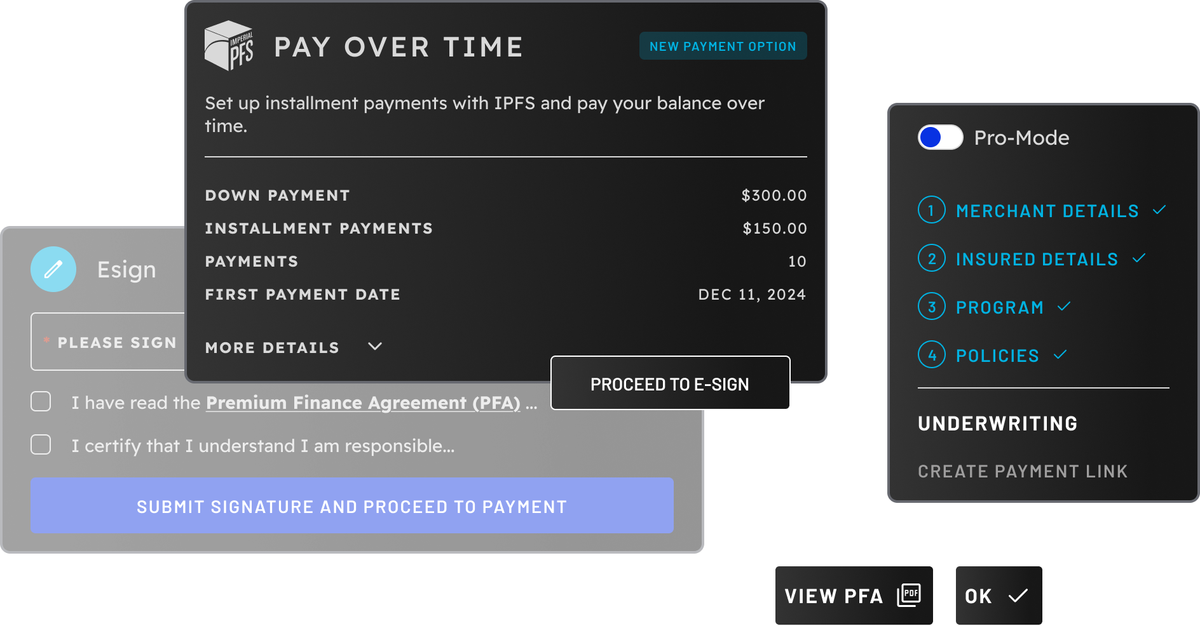The image size is (1200, 626).
Task: Click the step 1 circle icon
Action: coord(931,210)
